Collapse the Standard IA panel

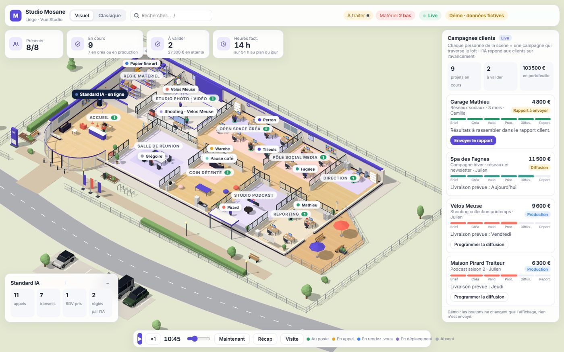coord(108,283)
